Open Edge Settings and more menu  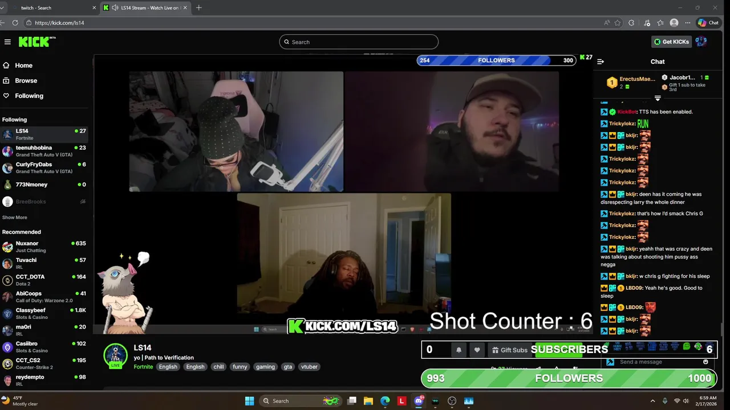tap(688, 23)
